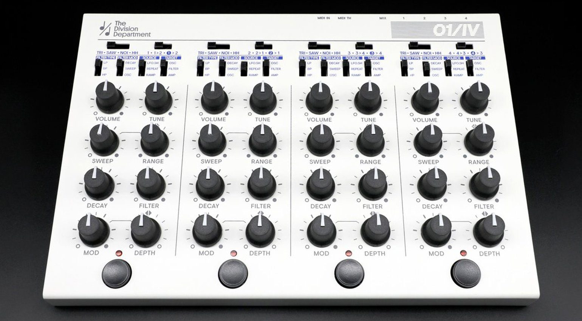Click the arrows icon above first channel's DEPTH knob
The image size is (582, 321).
(x=147, y=214)
